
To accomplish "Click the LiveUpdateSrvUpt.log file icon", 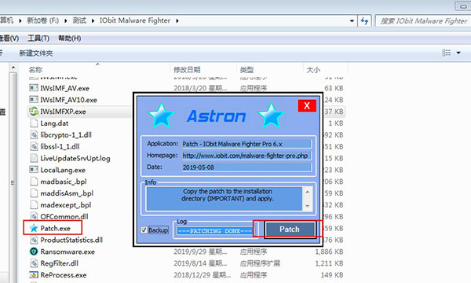I will [34, 158].
